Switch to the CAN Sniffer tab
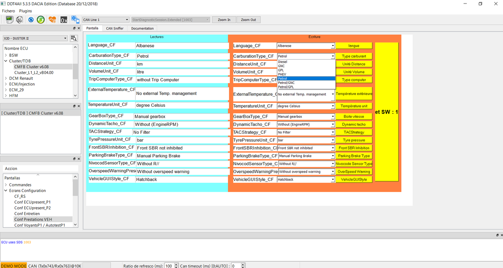The width and height of the screenshot is (503, 268). click(x=115, y=28)
